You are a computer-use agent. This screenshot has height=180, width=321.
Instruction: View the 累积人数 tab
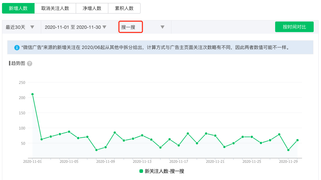[x=124, y=8]
